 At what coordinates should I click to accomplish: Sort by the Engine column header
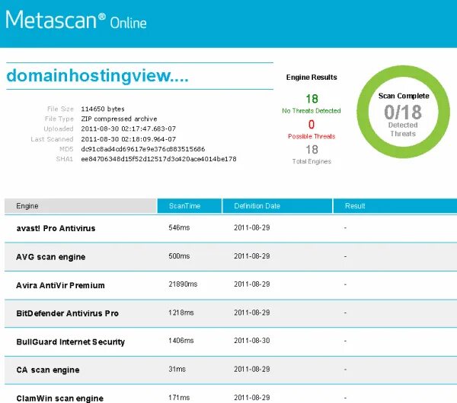[81, 206]
